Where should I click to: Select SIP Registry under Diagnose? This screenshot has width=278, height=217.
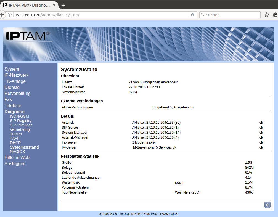21,121
